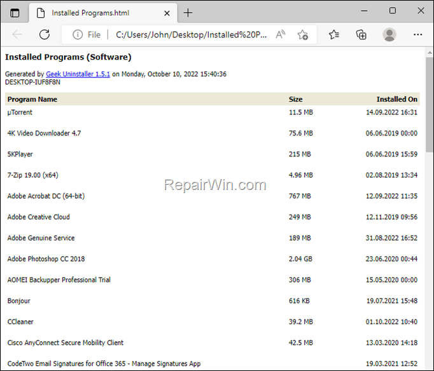Click the 767 MB size value
Image resolution: width=434 pixels, height=371 pixels.
[300, 196]
